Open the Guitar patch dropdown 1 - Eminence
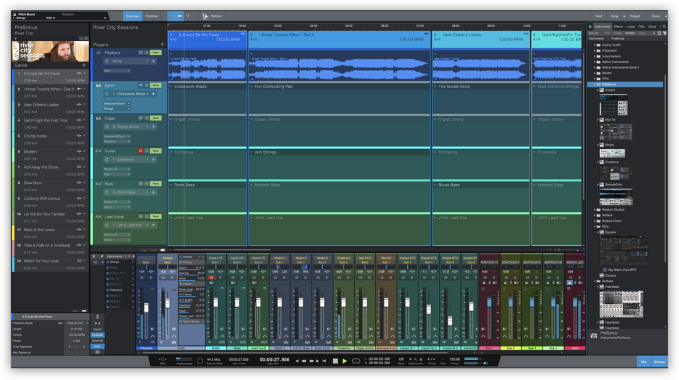 (130, 160)
